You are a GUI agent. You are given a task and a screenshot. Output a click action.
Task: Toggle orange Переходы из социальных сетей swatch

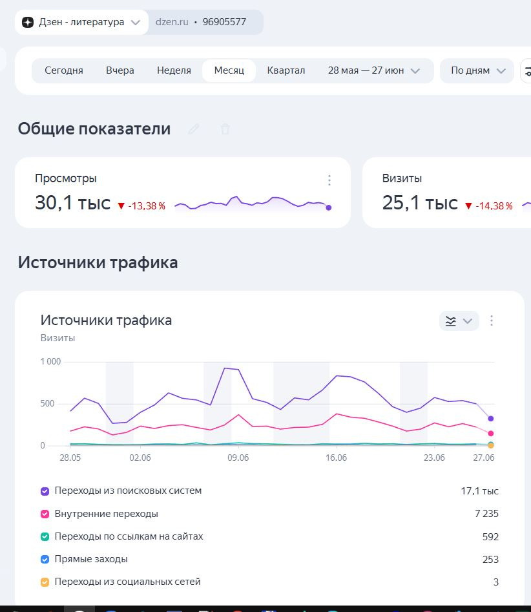45,582
